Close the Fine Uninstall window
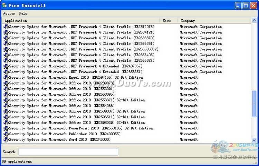This screenshot has height=166, width=259. (253, 6)
